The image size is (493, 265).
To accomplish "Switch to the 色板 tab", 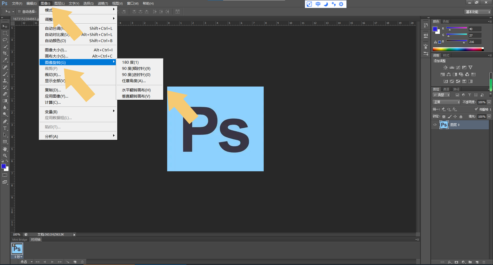I will 446,22.
